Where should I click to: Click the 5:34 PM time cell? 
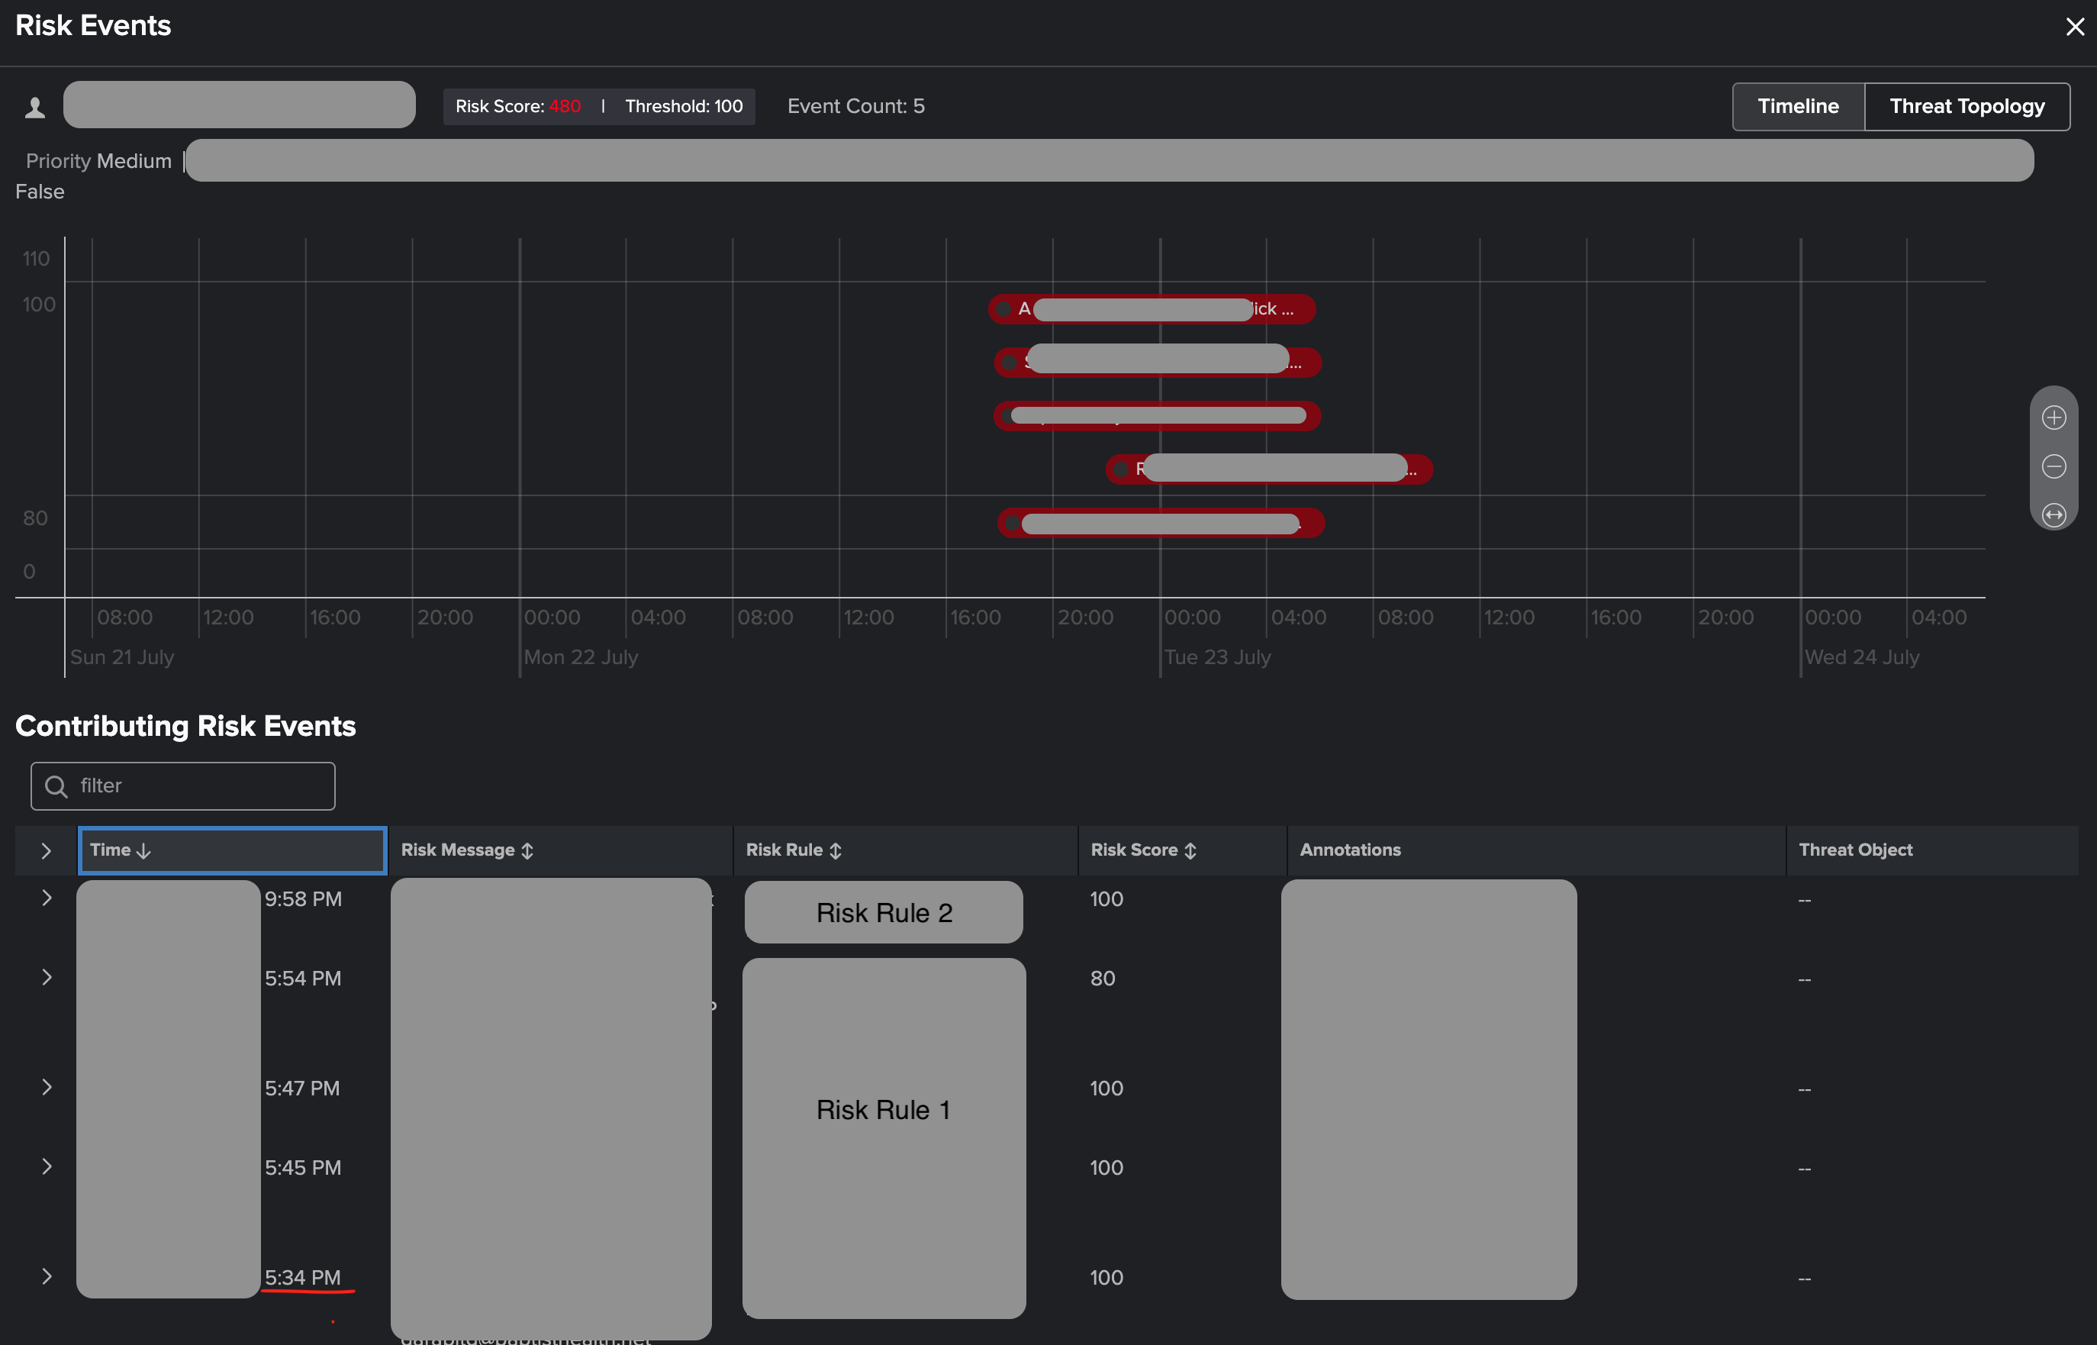[x=303, y=1278]
